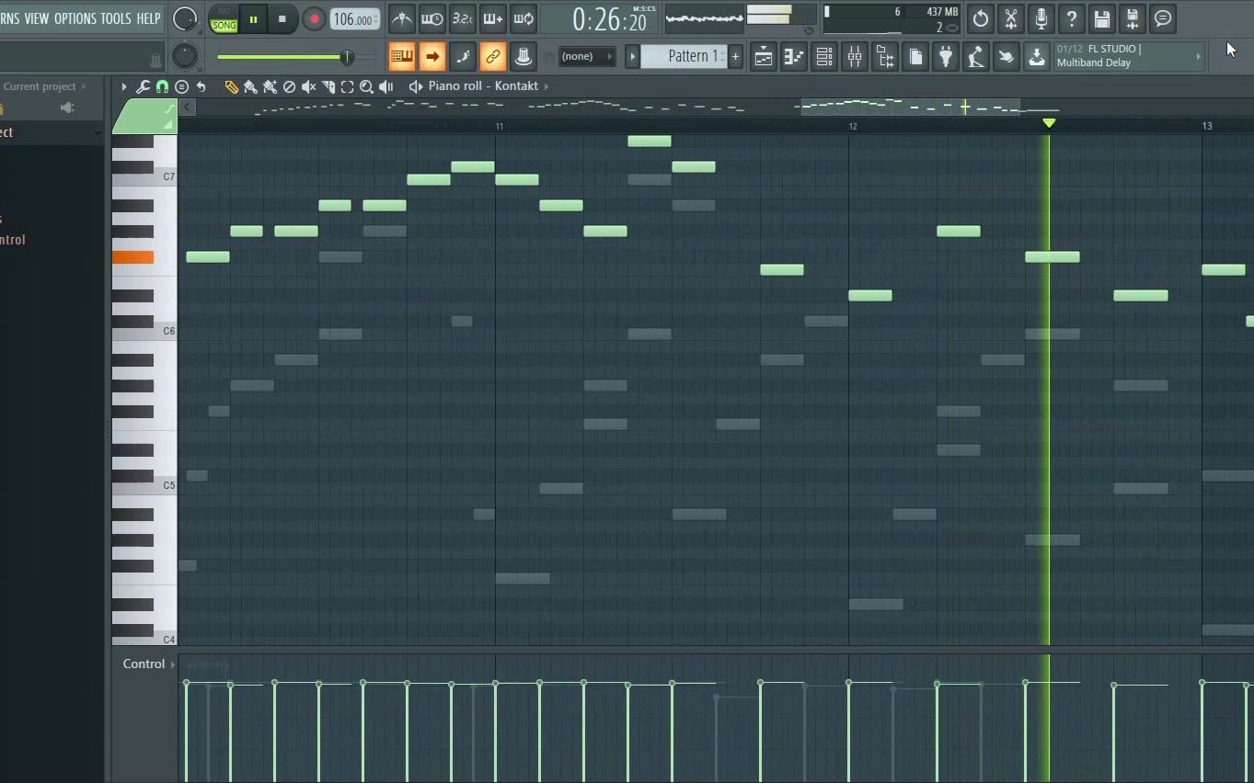This screenshot has width=1254, height=783.
Task: Toggle typing keyboard to piano icon
Action: (402, 57)
